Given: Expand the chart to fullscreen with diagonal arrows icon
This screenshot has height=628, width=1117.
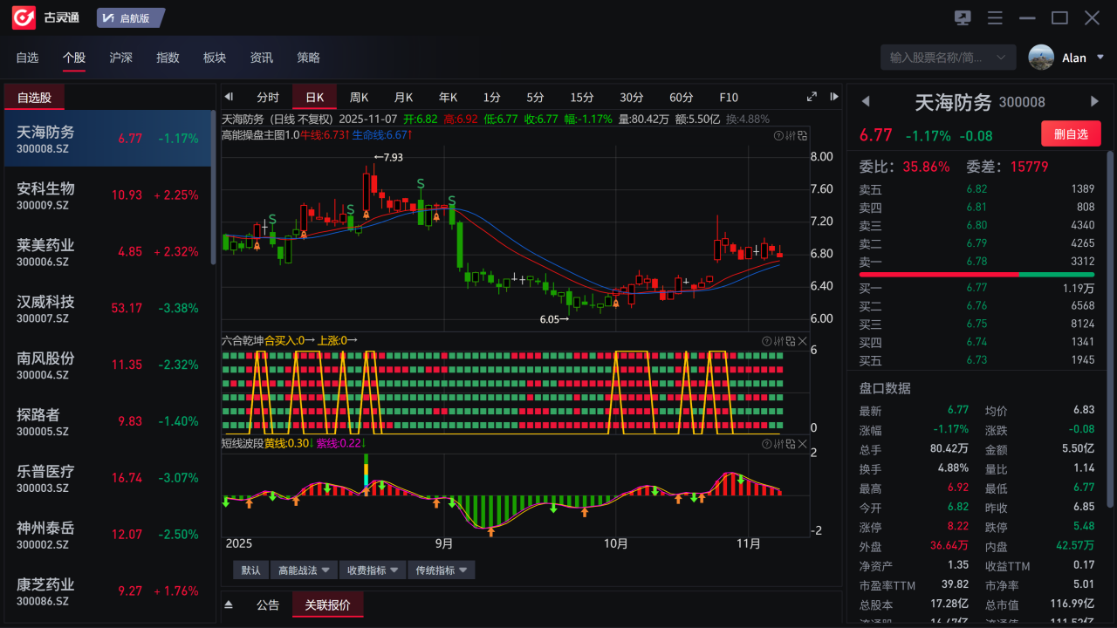Looking at the screenshot, I should click(811, 97).
